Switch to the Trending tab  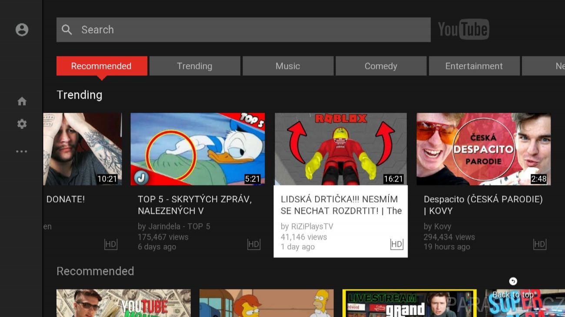coord(195,66)
